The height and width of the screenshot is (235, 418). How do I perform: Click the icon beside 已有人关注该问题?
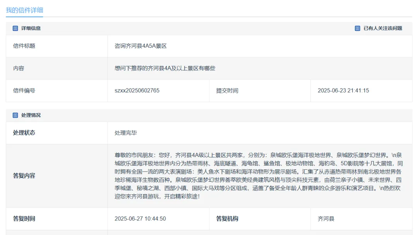click(358, 29)
